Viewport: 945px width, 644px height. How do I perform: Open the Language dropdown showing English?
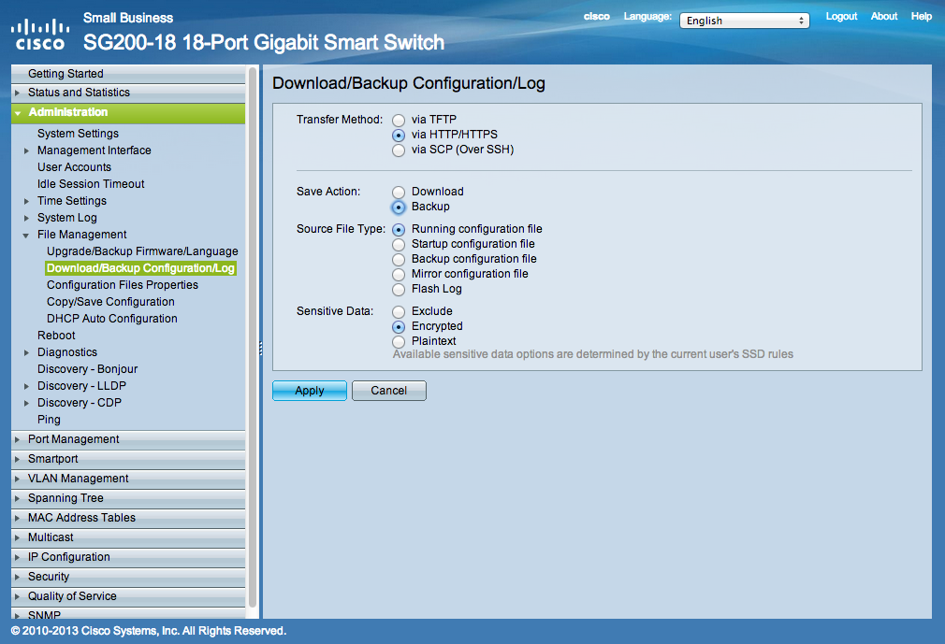(x=745, y=21)
